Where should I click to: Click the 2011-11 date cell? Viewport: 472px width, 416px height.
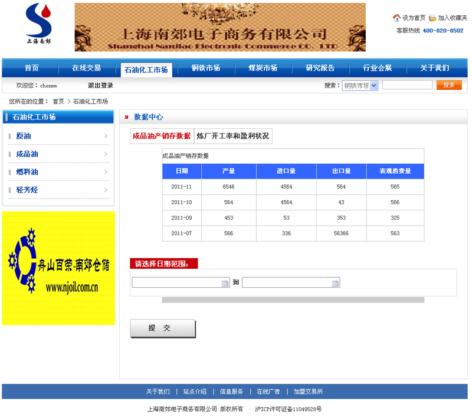click(182, 187)
